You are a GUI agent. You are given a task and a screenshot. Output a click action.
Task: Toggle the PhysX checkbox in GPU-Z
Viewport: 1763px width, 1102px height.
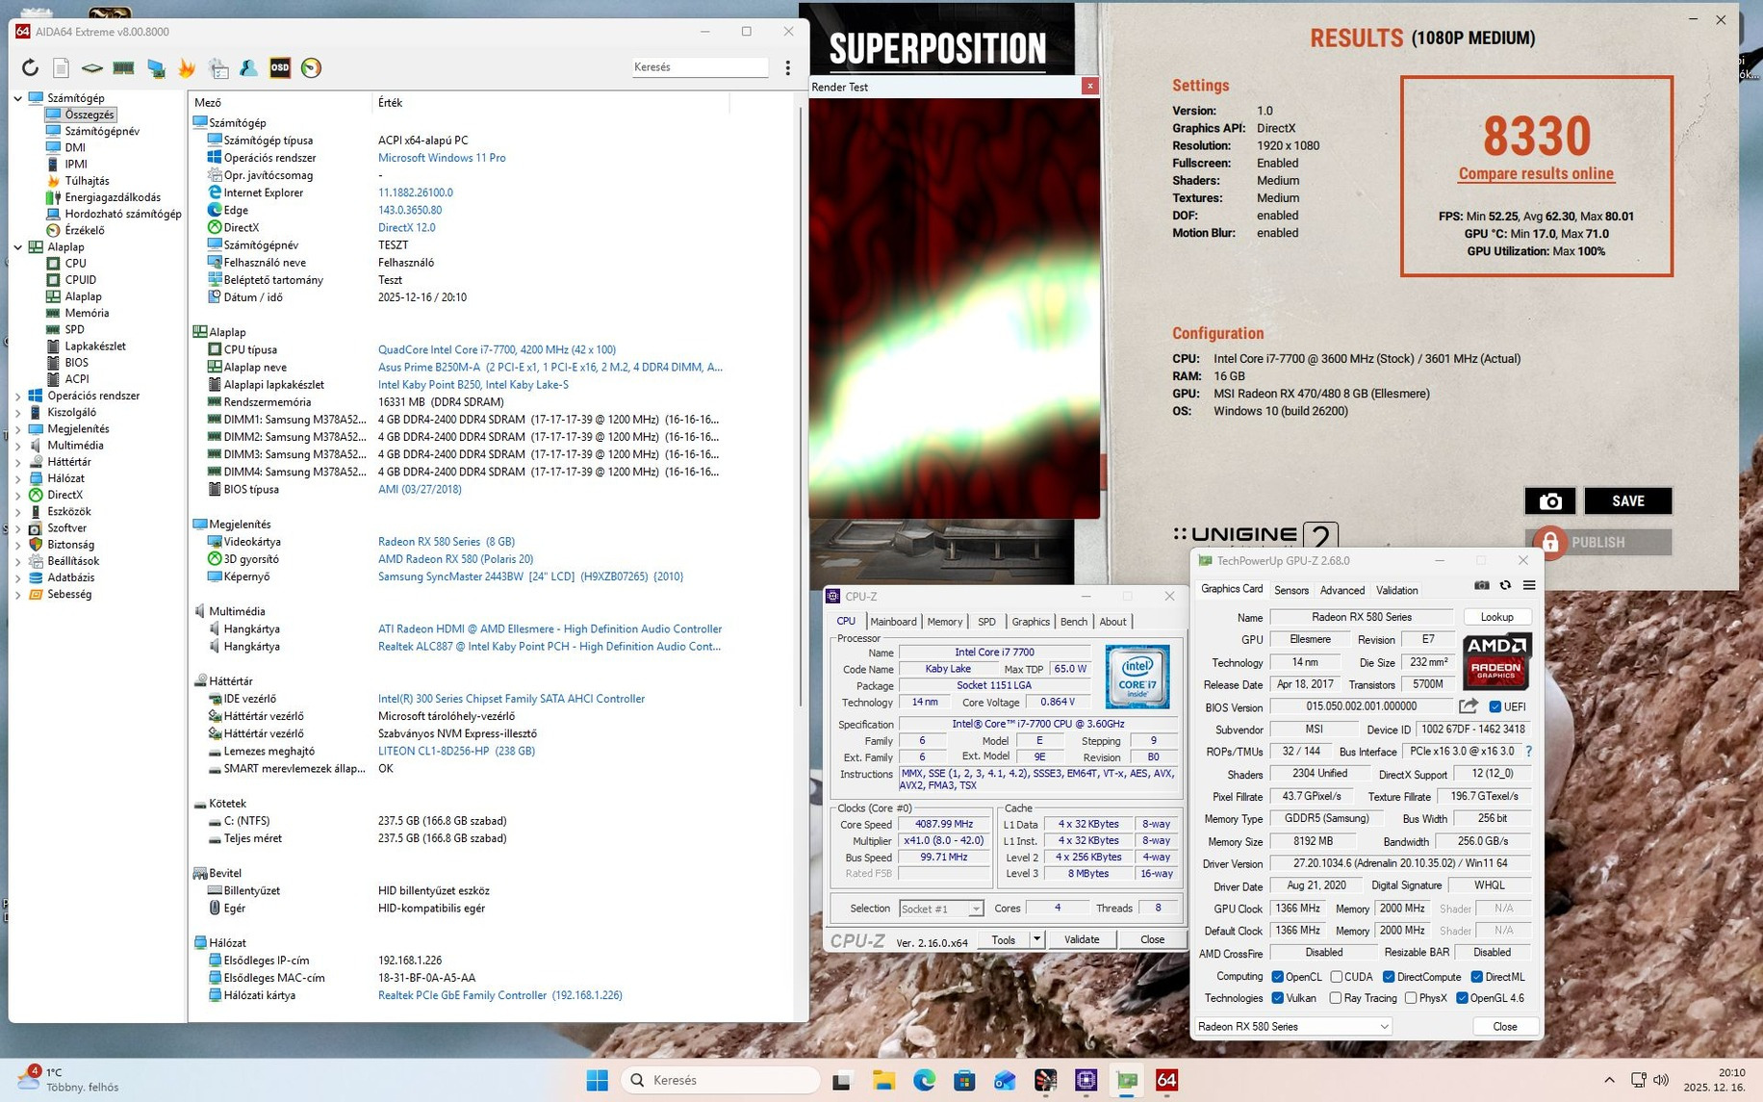click(x=1411, y=998)
